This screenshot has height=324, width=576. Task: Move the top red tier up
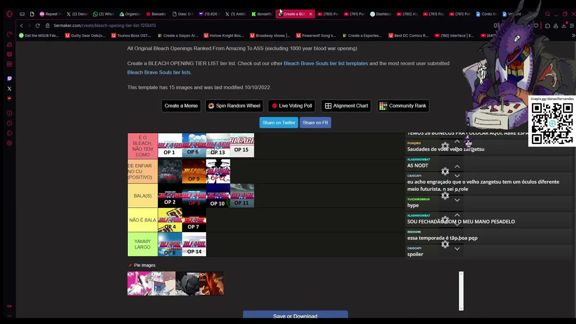(457, 142)
